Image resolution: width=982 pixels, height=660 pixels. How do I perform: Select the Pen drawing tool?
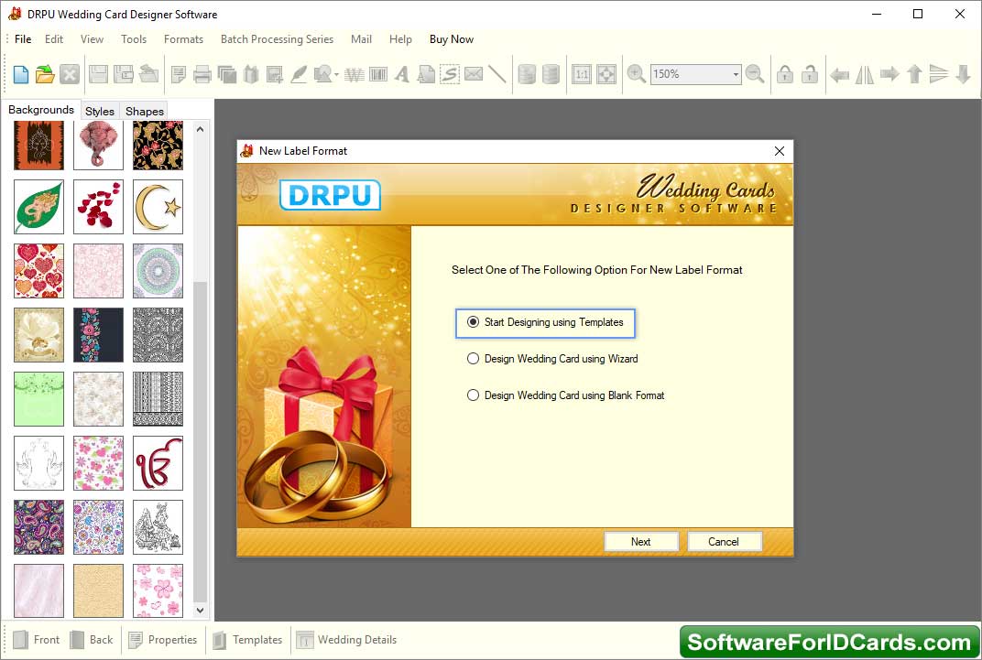[x=299, y=74]
